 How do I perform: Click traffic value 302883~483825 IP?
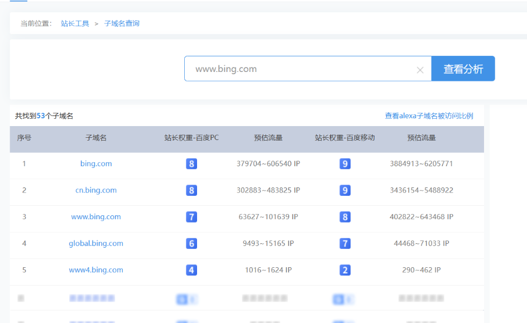[x=268, y=190]
